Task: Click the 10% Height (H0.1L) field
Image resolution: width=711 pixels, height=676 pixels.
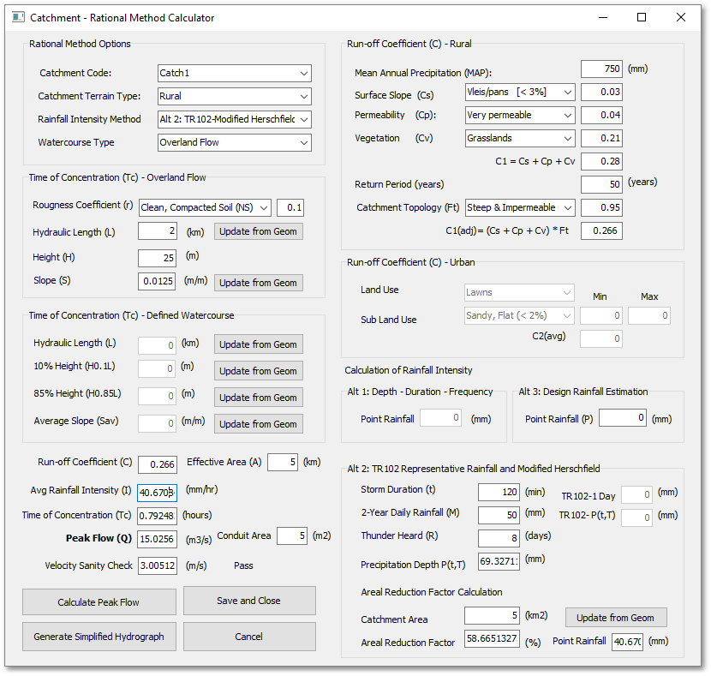Action: click(157, 368)
